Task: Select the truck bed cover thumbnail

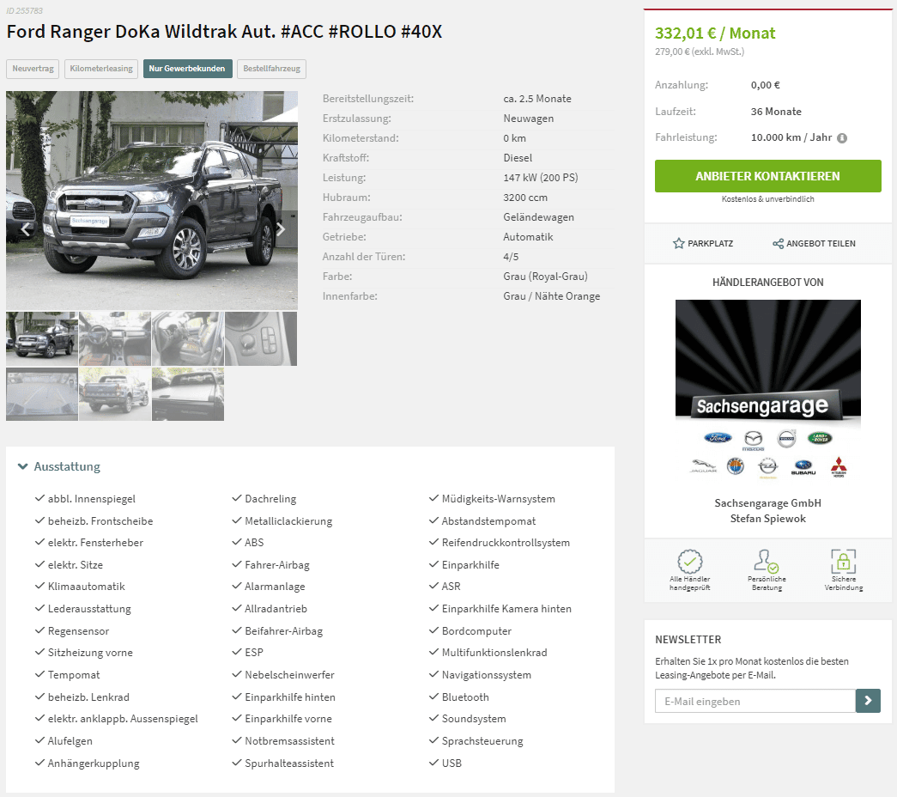Action: [188, 394]
